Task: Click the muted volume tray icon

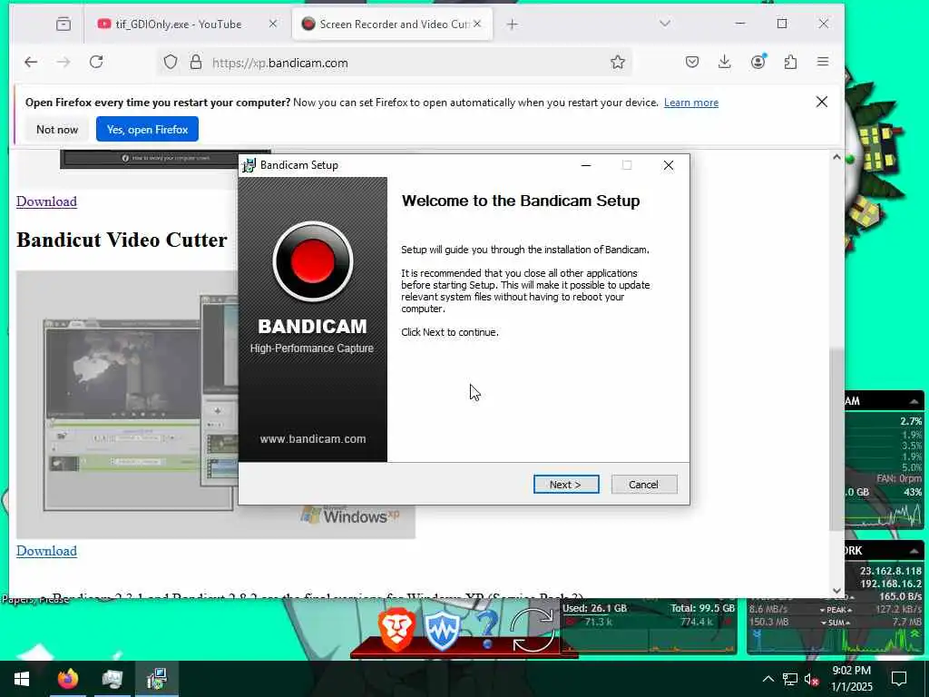Action: tap(812, 679)
